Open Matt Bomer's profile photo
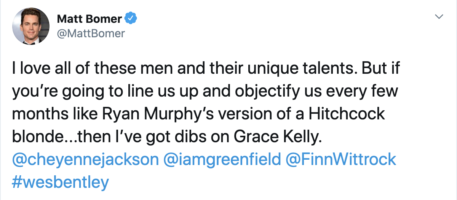457x200 pixels. click(31, 26)
